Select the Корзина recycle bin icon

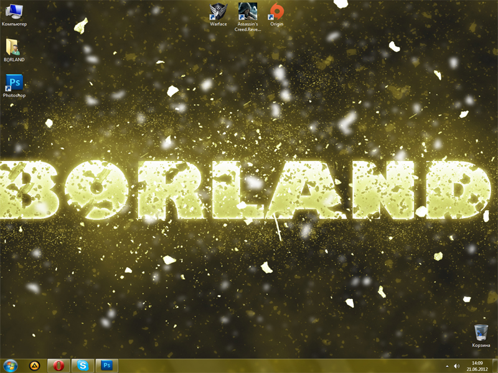click(481, 336)
